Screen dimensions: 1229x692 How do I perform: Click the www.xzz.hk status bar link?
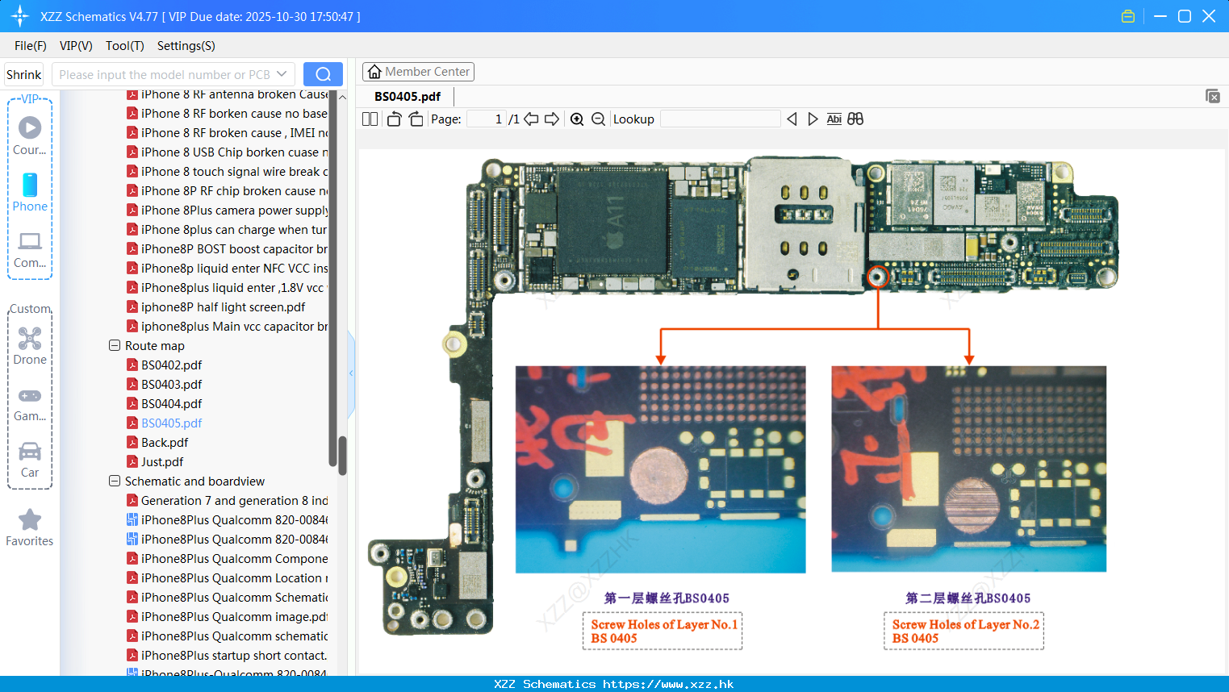[668, 684]
